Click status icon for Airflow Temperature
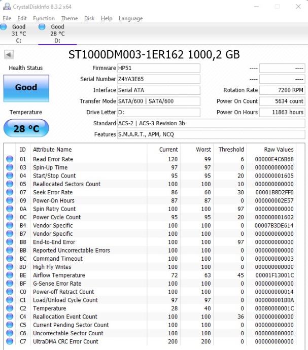308x350 pixels. pos(10,275)
